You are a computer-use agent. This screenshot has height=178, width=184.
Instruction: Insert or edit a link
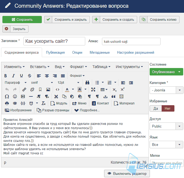[24, 90]
